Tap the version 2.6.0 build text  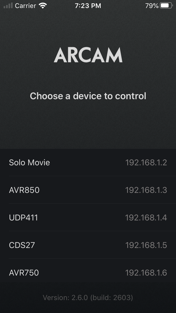point(88,298)
